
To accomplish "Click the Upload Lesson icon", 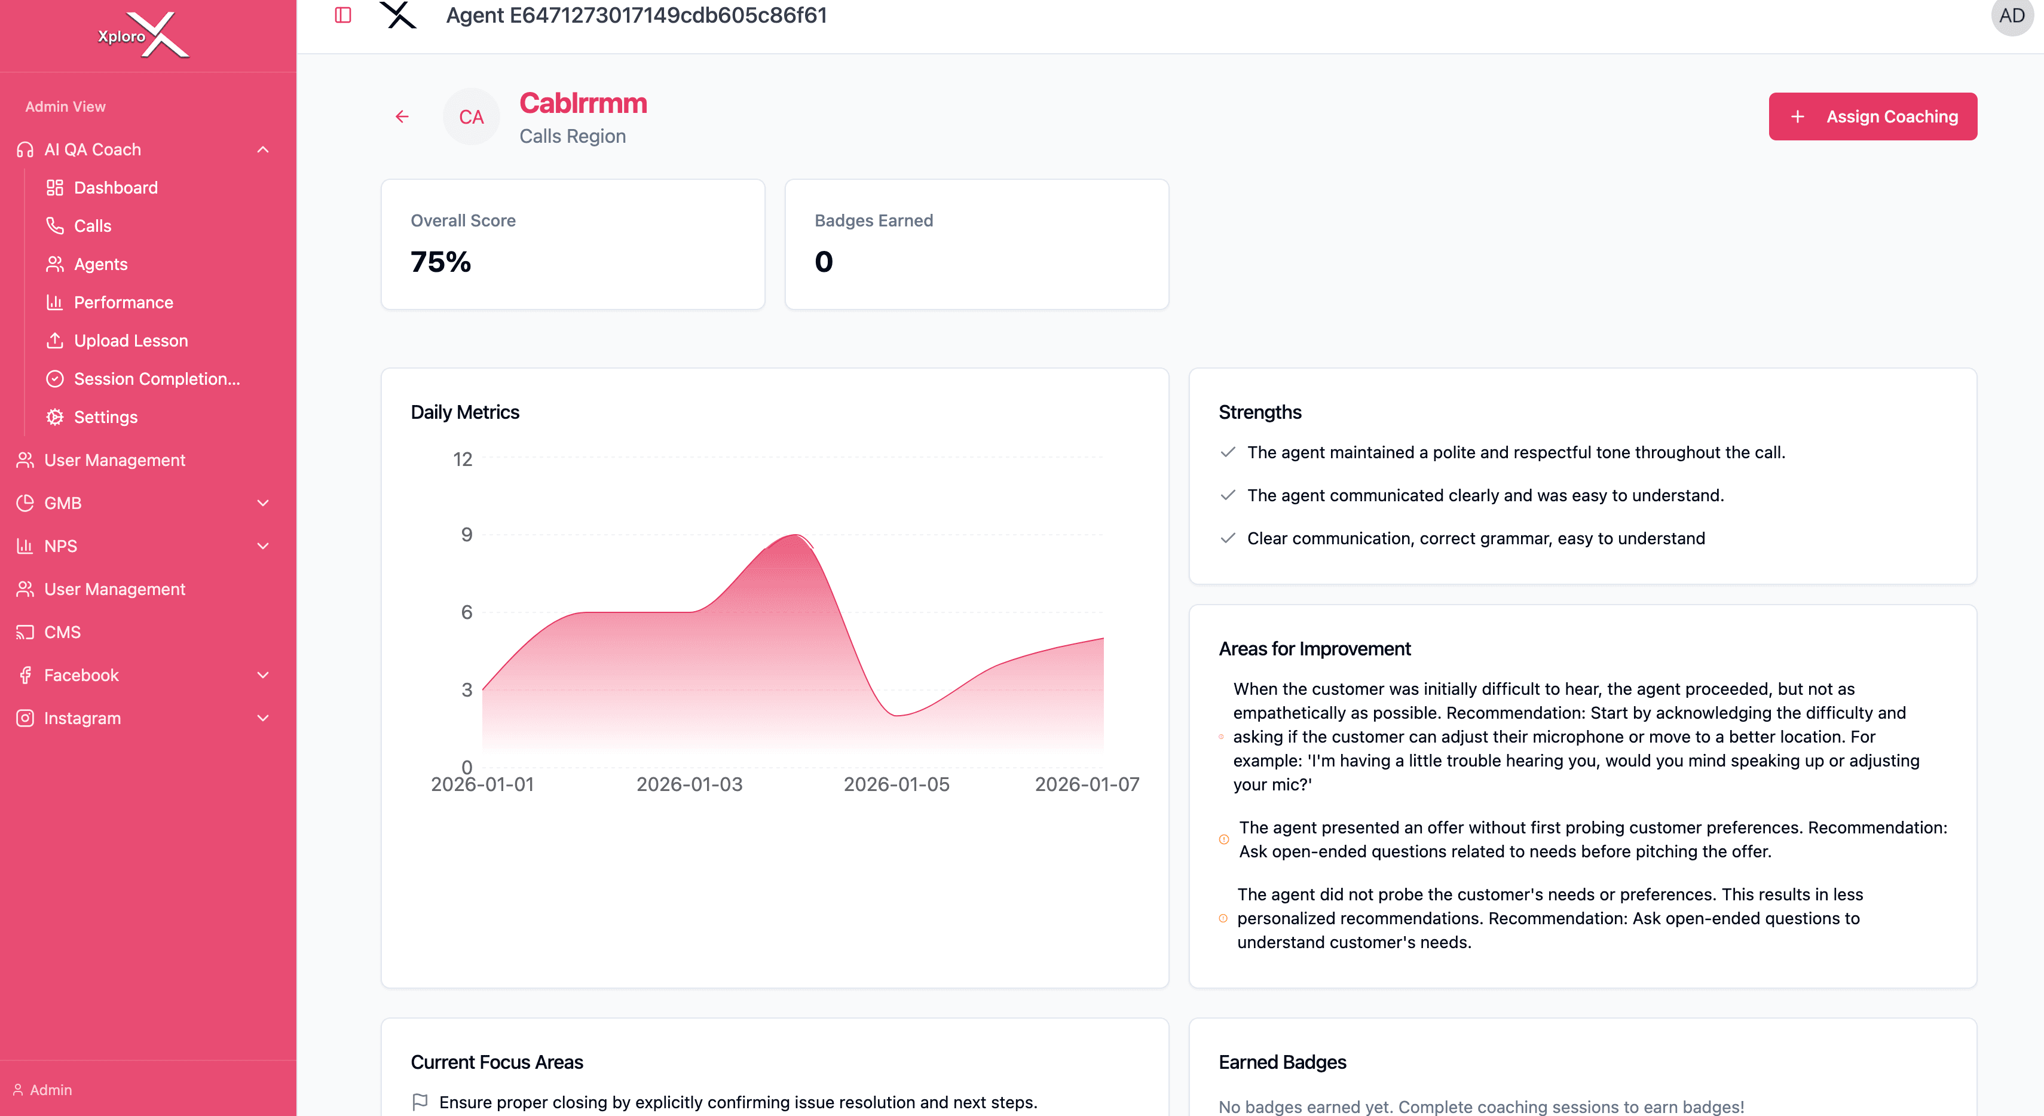I will tap(54, 341).
